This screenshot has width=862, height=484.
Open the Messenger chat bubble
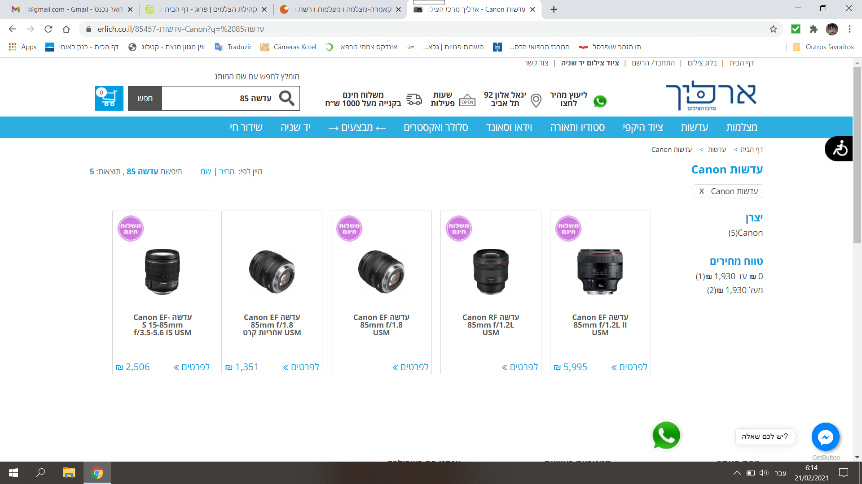tap(825, 436)
